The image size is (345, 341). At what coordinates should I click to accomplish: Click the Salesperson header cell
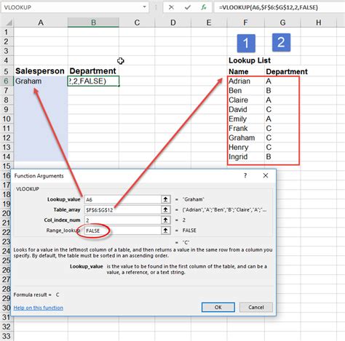(x=41, y=71)
